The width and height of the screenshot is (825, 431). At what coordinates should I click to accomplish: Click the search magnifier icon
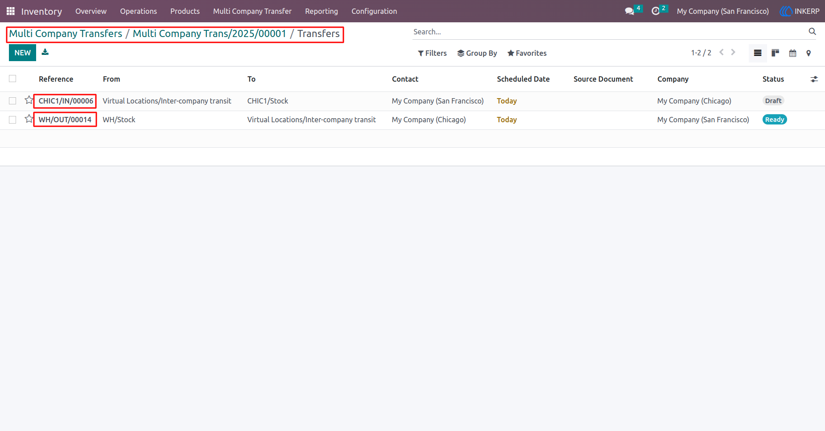point(812,32)
